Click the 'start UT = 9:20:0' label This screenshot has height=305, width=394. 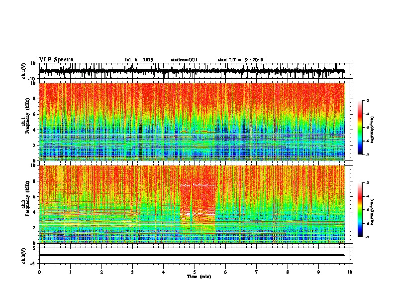tap(240, 60)
